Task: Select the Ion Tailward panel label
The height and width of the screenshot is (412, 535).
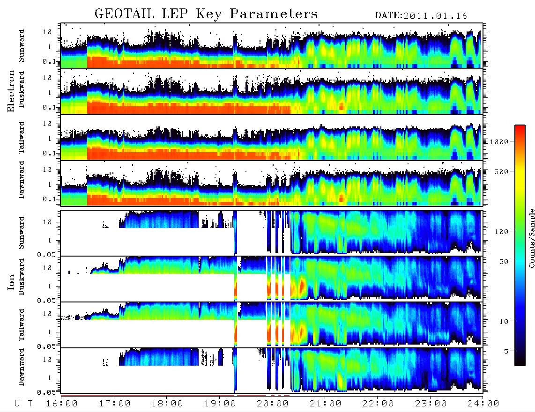Action: point(22,325)
